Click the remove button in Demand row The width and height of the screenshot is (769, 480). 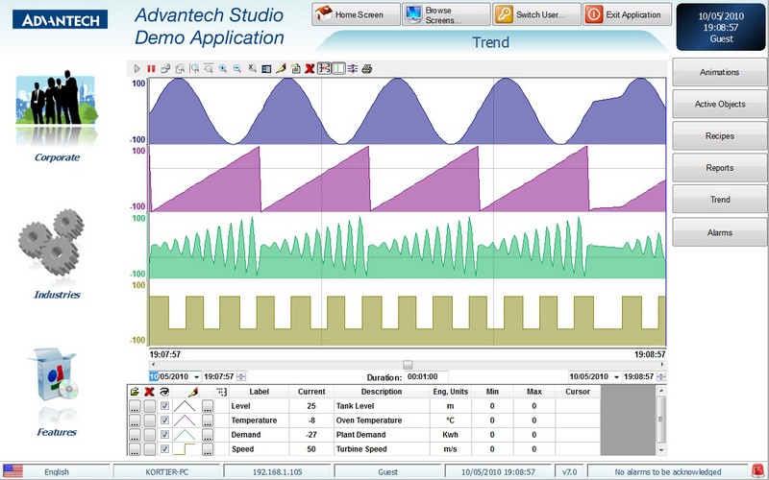(150, 435)
